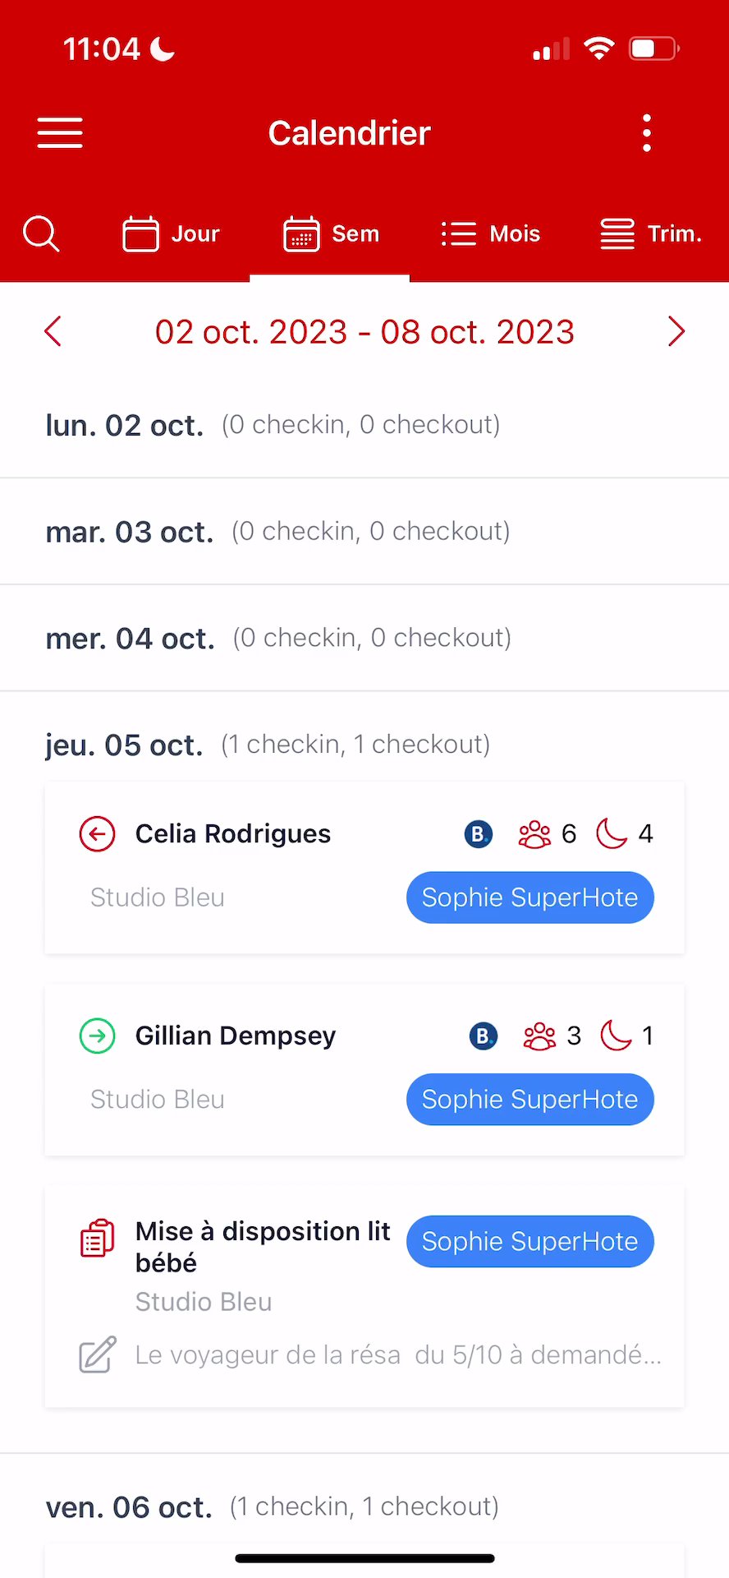Tap the nights moon icon on Celia's reservation
The width and height of the screenshot is (729, 1578).
coord(612,833)
